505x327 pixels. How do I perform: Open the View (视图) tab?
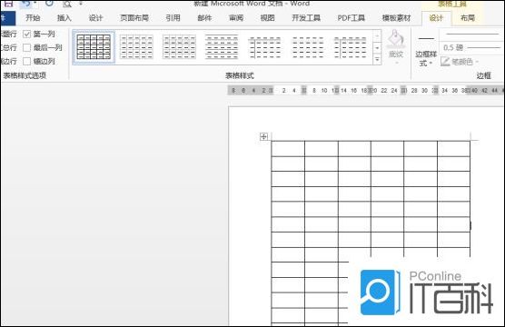[x=267, y=18]
